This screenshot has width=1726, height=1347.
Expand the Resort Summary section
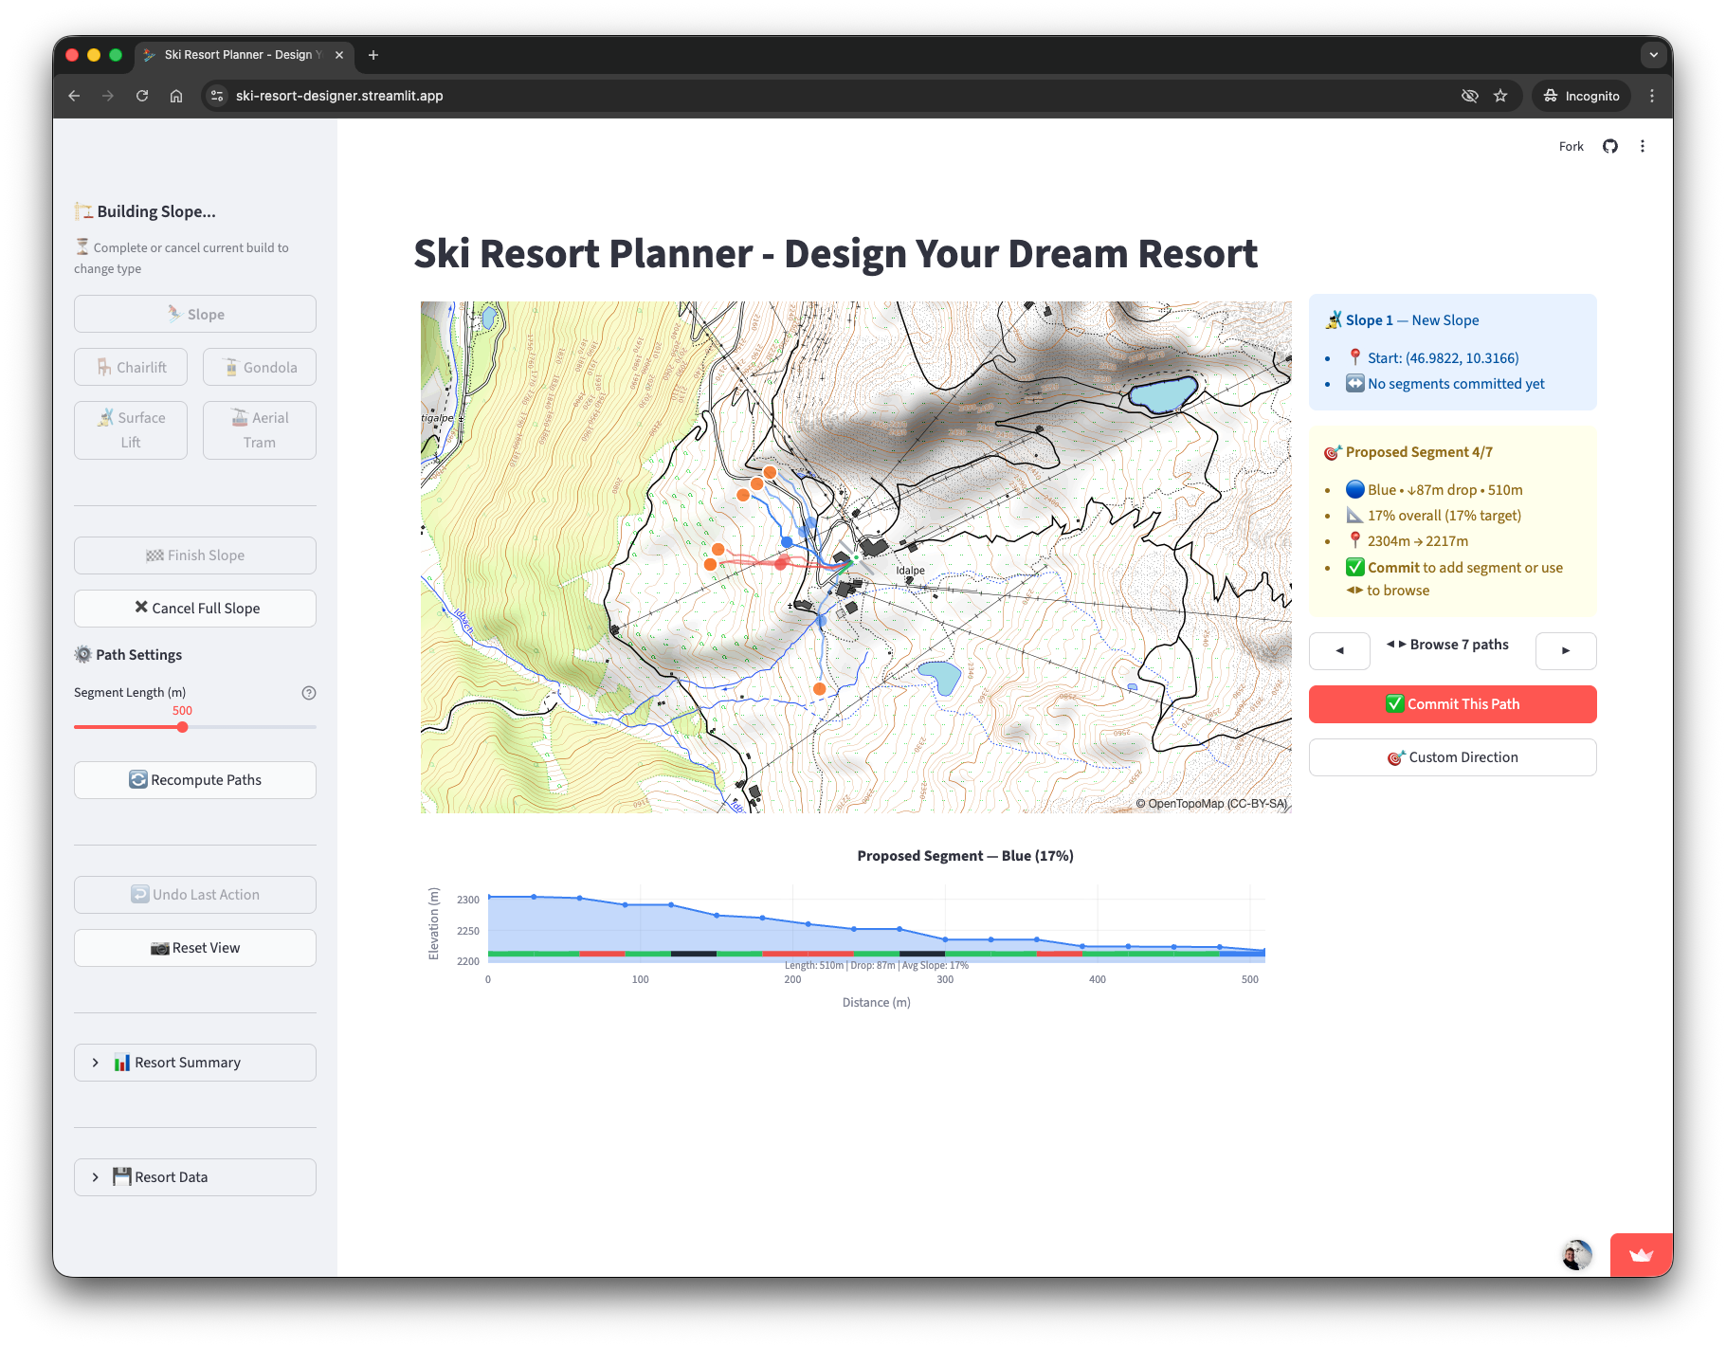click(195, 1063)
